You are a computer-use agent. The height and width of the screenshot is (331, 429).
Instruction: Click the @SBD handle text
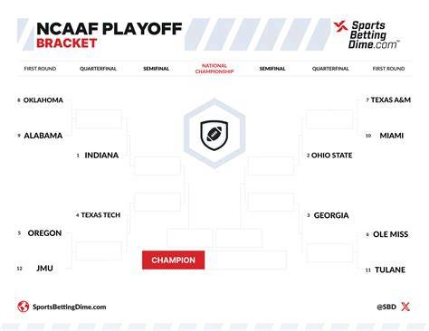click(386, 307)
